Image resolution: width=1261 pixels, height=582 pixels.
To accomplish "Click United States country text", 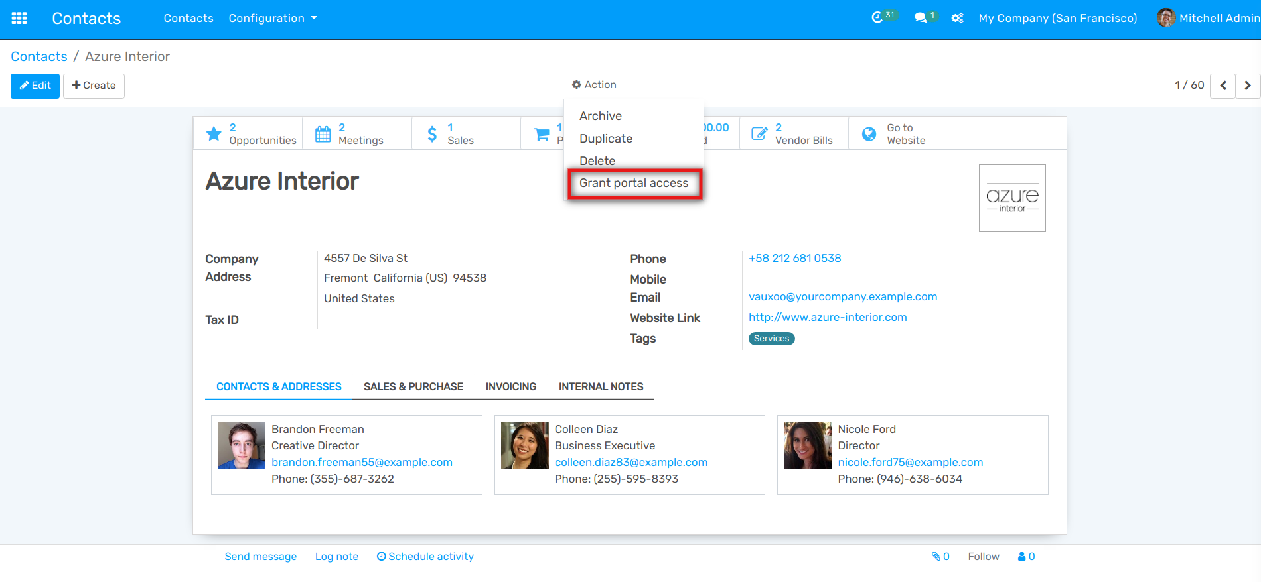I will (359, 299).
